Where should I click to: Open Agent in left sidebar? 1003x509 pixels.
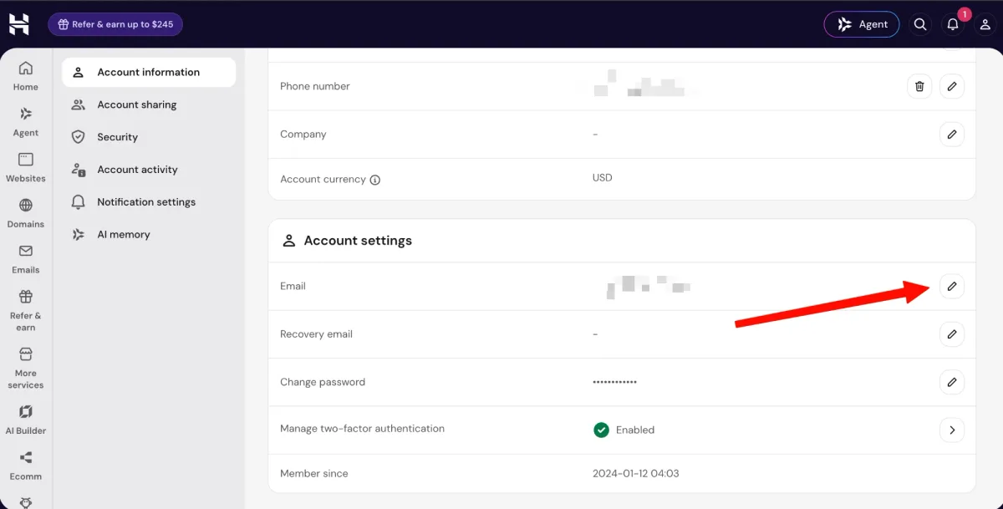26,122
